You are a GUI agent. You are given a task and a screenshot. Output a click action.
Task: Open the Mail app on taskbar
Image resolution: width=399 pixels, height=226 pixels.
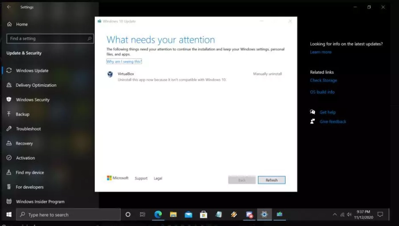click(188, 214)
